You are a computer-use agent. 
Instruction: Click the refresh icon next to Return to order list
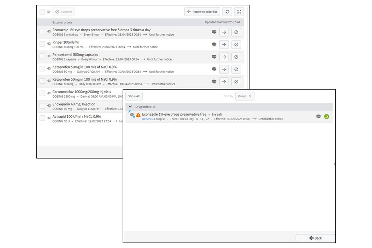[x=227, y=12]
